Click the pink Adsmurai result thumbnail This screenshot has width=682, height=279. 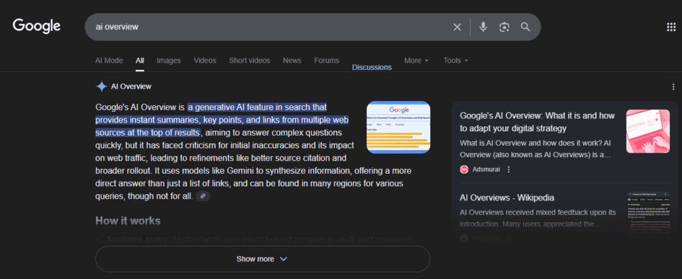pyautogui.click(x=648, y=131)
